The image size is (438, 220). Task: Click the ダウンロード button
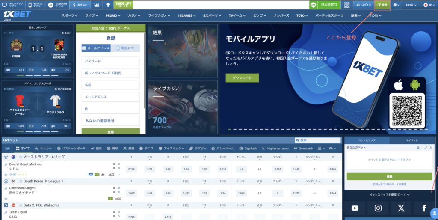[242, 78]
